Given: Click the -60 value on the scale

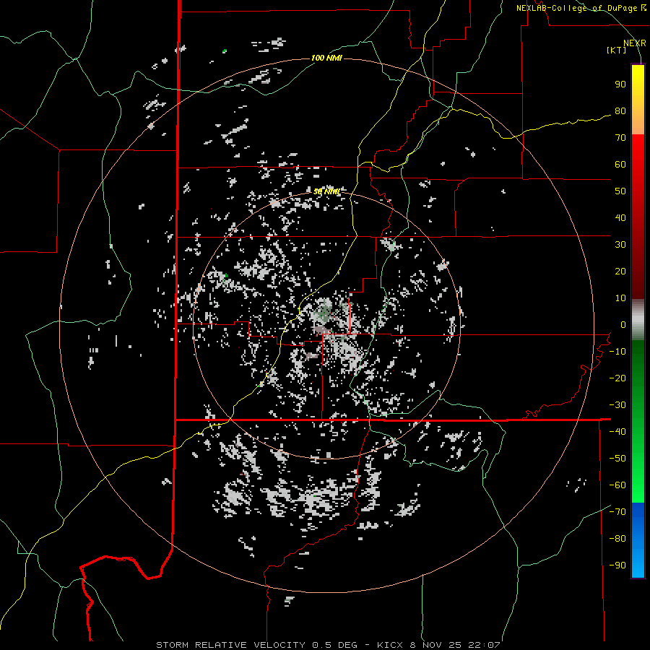Looking at the screenshot, I should [x=617, y=485].
